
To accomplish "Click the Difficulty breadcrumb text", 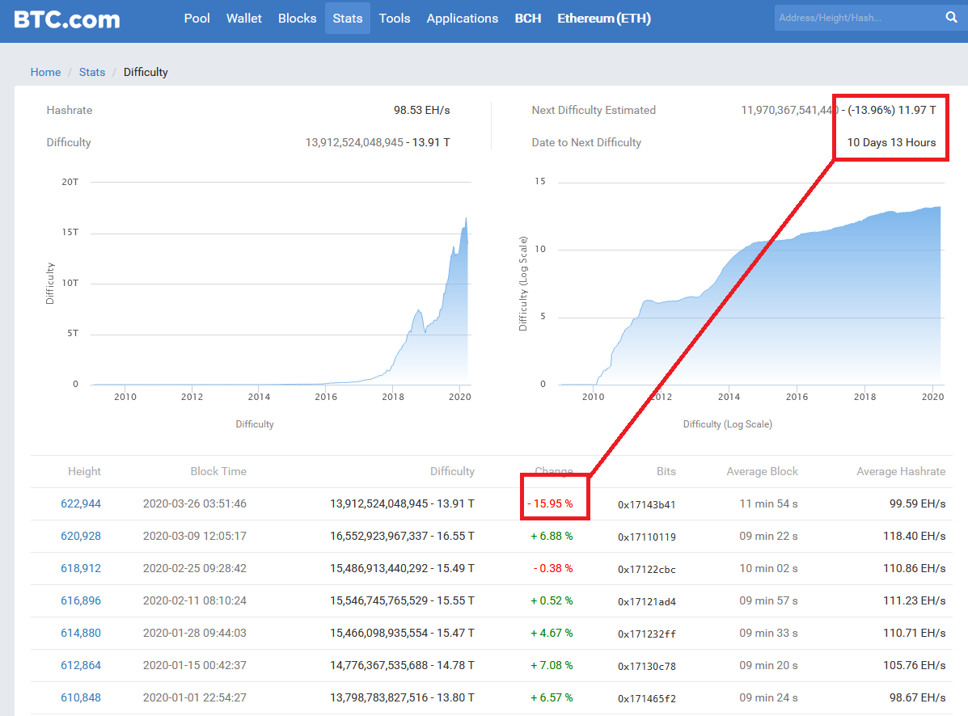I will (x=146, y=72).
